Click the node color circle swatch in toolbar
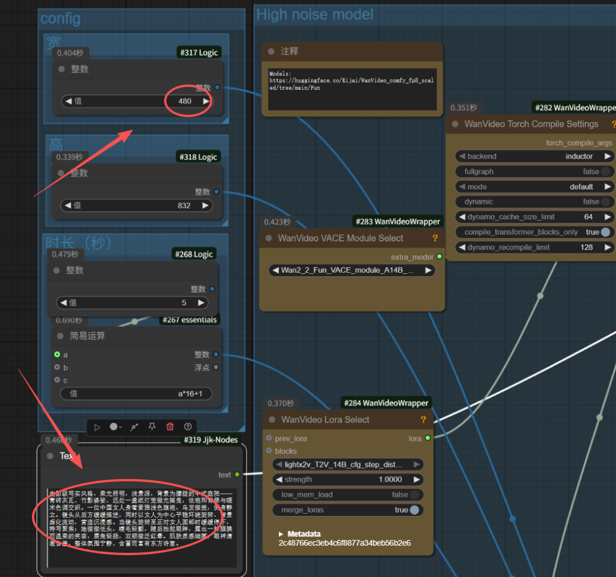 [x=114, y=427]
